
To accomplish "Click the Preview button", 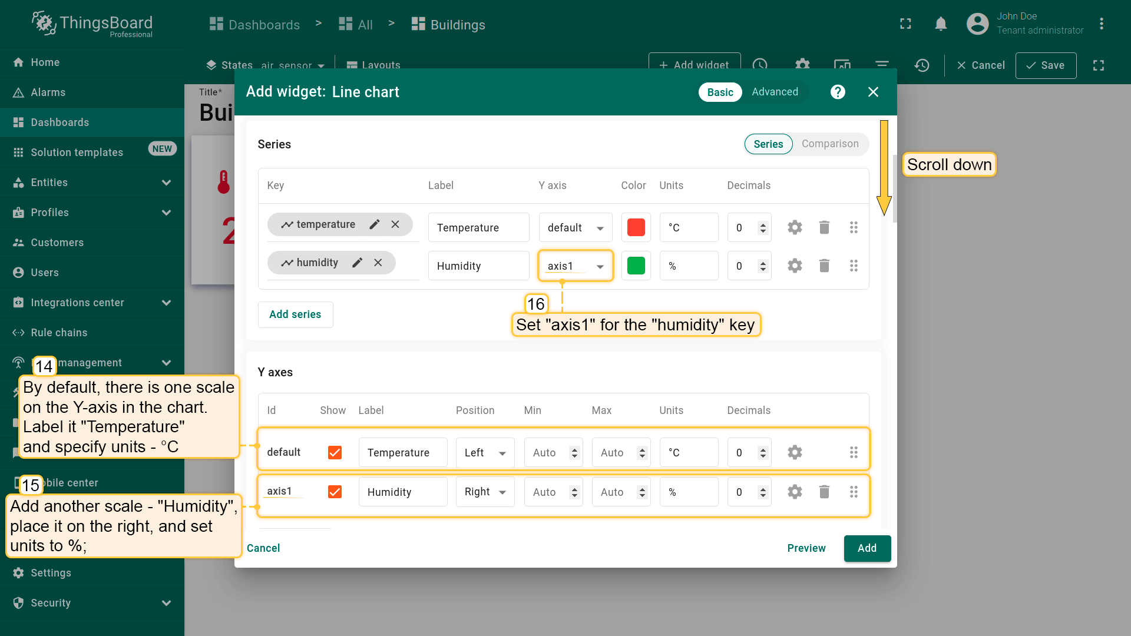I will coord(806,548).
